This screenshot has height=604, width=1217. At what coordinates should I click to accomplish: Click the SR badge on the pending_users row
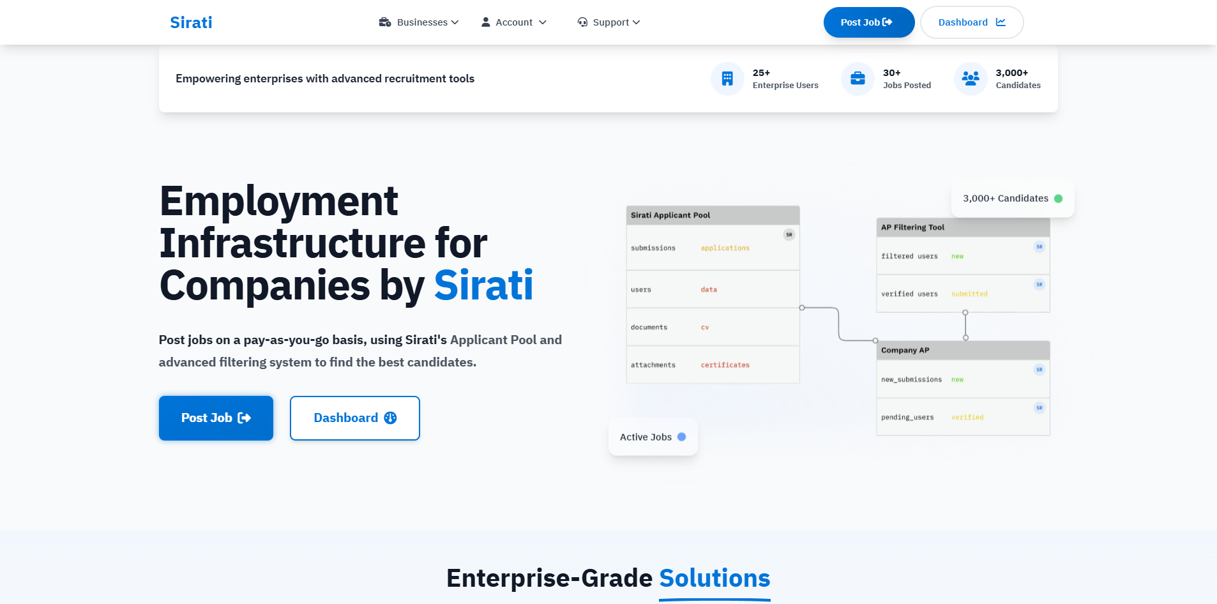(1039, 407)
